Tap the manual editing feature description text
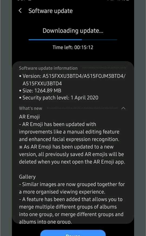Image resolution: width=146 pixels, height=236 pixels. 69,132
